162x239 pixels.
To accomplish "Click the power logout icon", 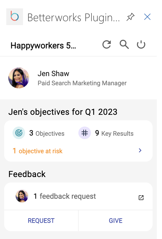I will click(141, 44).
